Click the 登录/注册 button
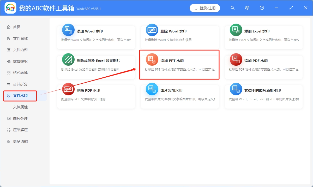Image resolution: width=313 pixels, height=187 pixels. (205, 8)
